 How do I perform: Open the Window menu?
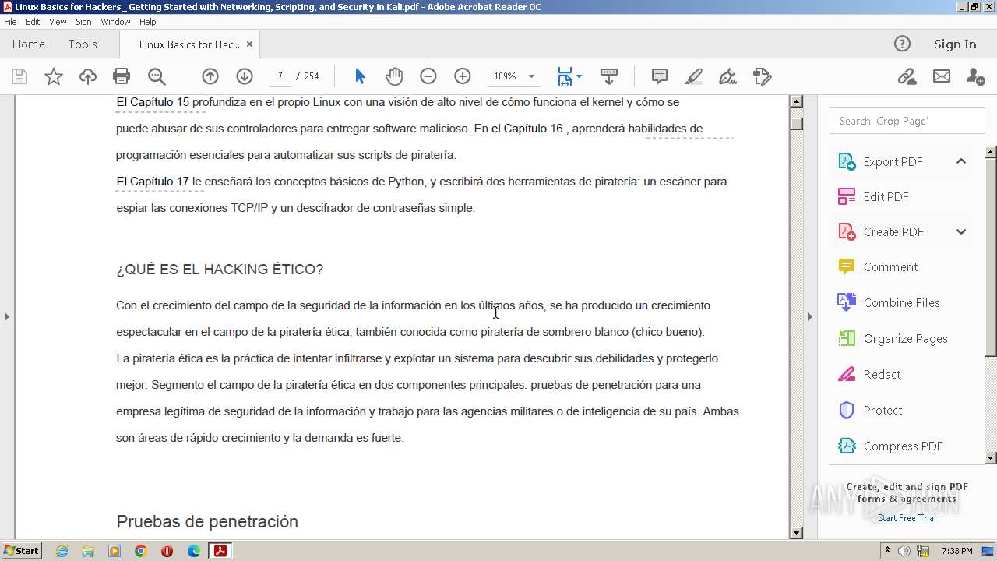115,22
